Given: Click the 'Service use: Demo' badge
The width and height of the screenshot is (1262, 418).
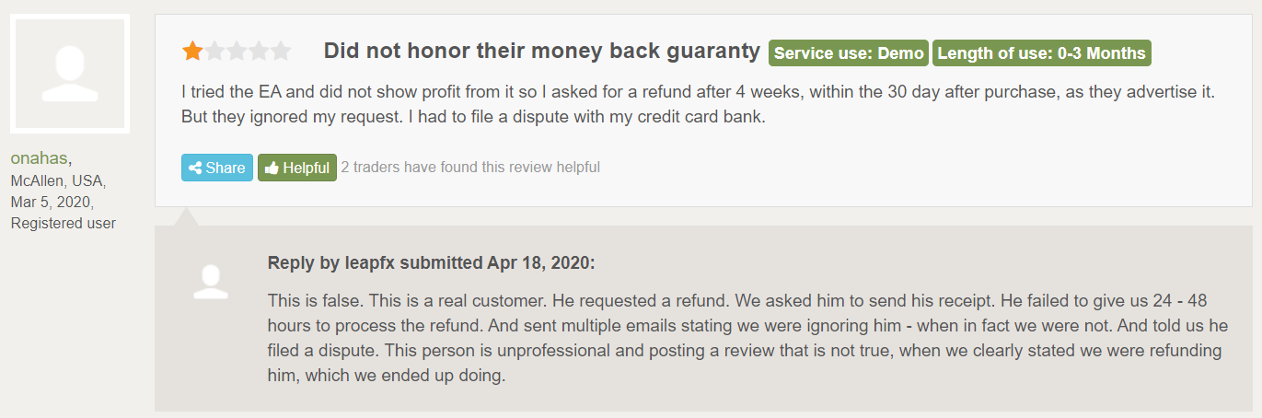Looking at the screenshot, I should pyautogui.click(x=849, y=53).
